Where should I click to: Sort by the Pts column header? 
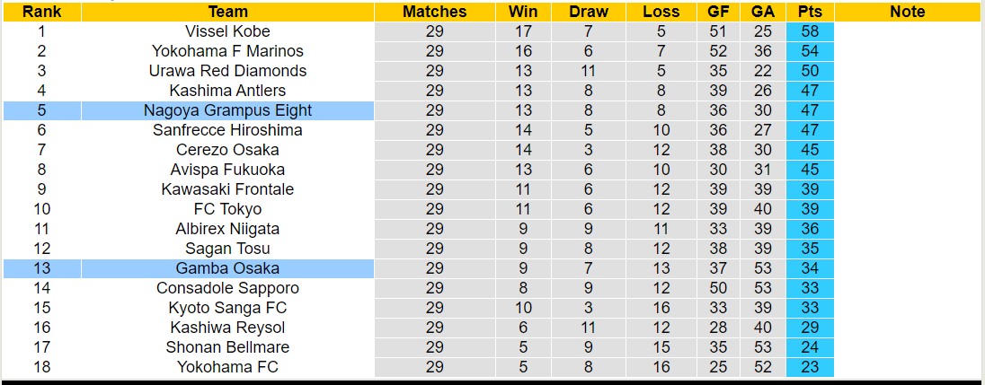coord(810,12)
